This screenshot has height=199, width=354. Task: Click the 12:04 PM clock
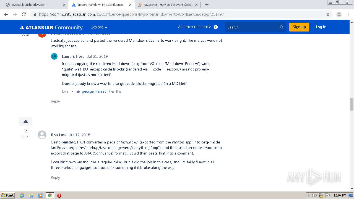tap(340, 195)
